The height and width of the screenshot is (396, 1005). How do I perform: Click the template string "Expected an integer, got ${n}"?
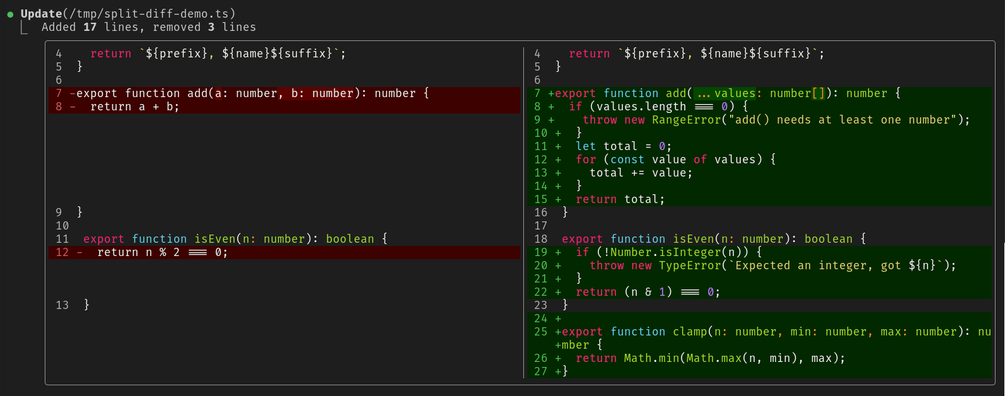pyautogui.click(x=836, y=265)
